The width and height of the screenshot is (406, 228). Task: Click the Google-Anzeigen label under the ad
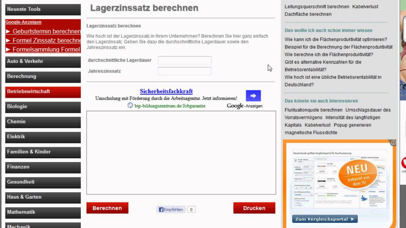pos(245,106)
